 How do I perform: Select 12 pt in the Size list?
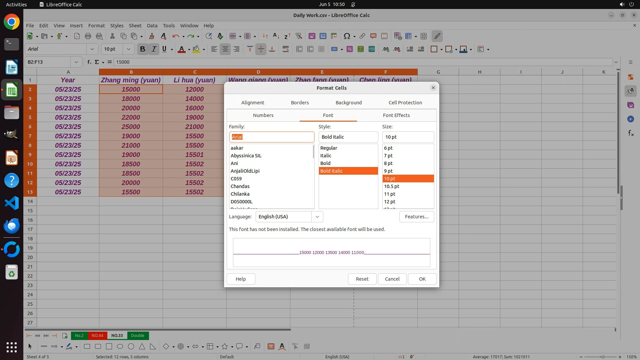[390, 202]
